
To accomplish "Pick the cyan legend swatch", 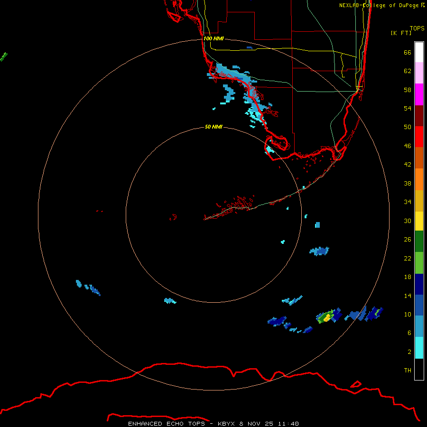I will (419, 348).
